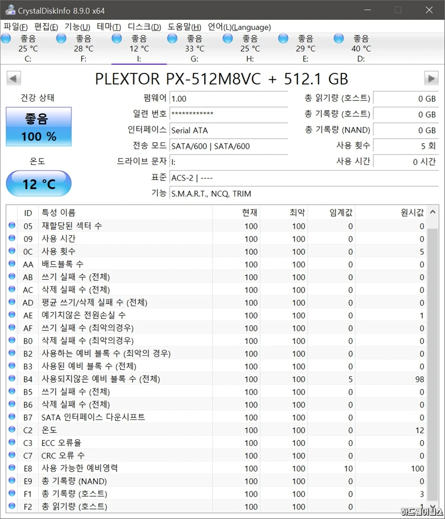Select the SATA 인터페이스 다운시프트 row
This screenshot has height=519, width=445.
[217, 417]
